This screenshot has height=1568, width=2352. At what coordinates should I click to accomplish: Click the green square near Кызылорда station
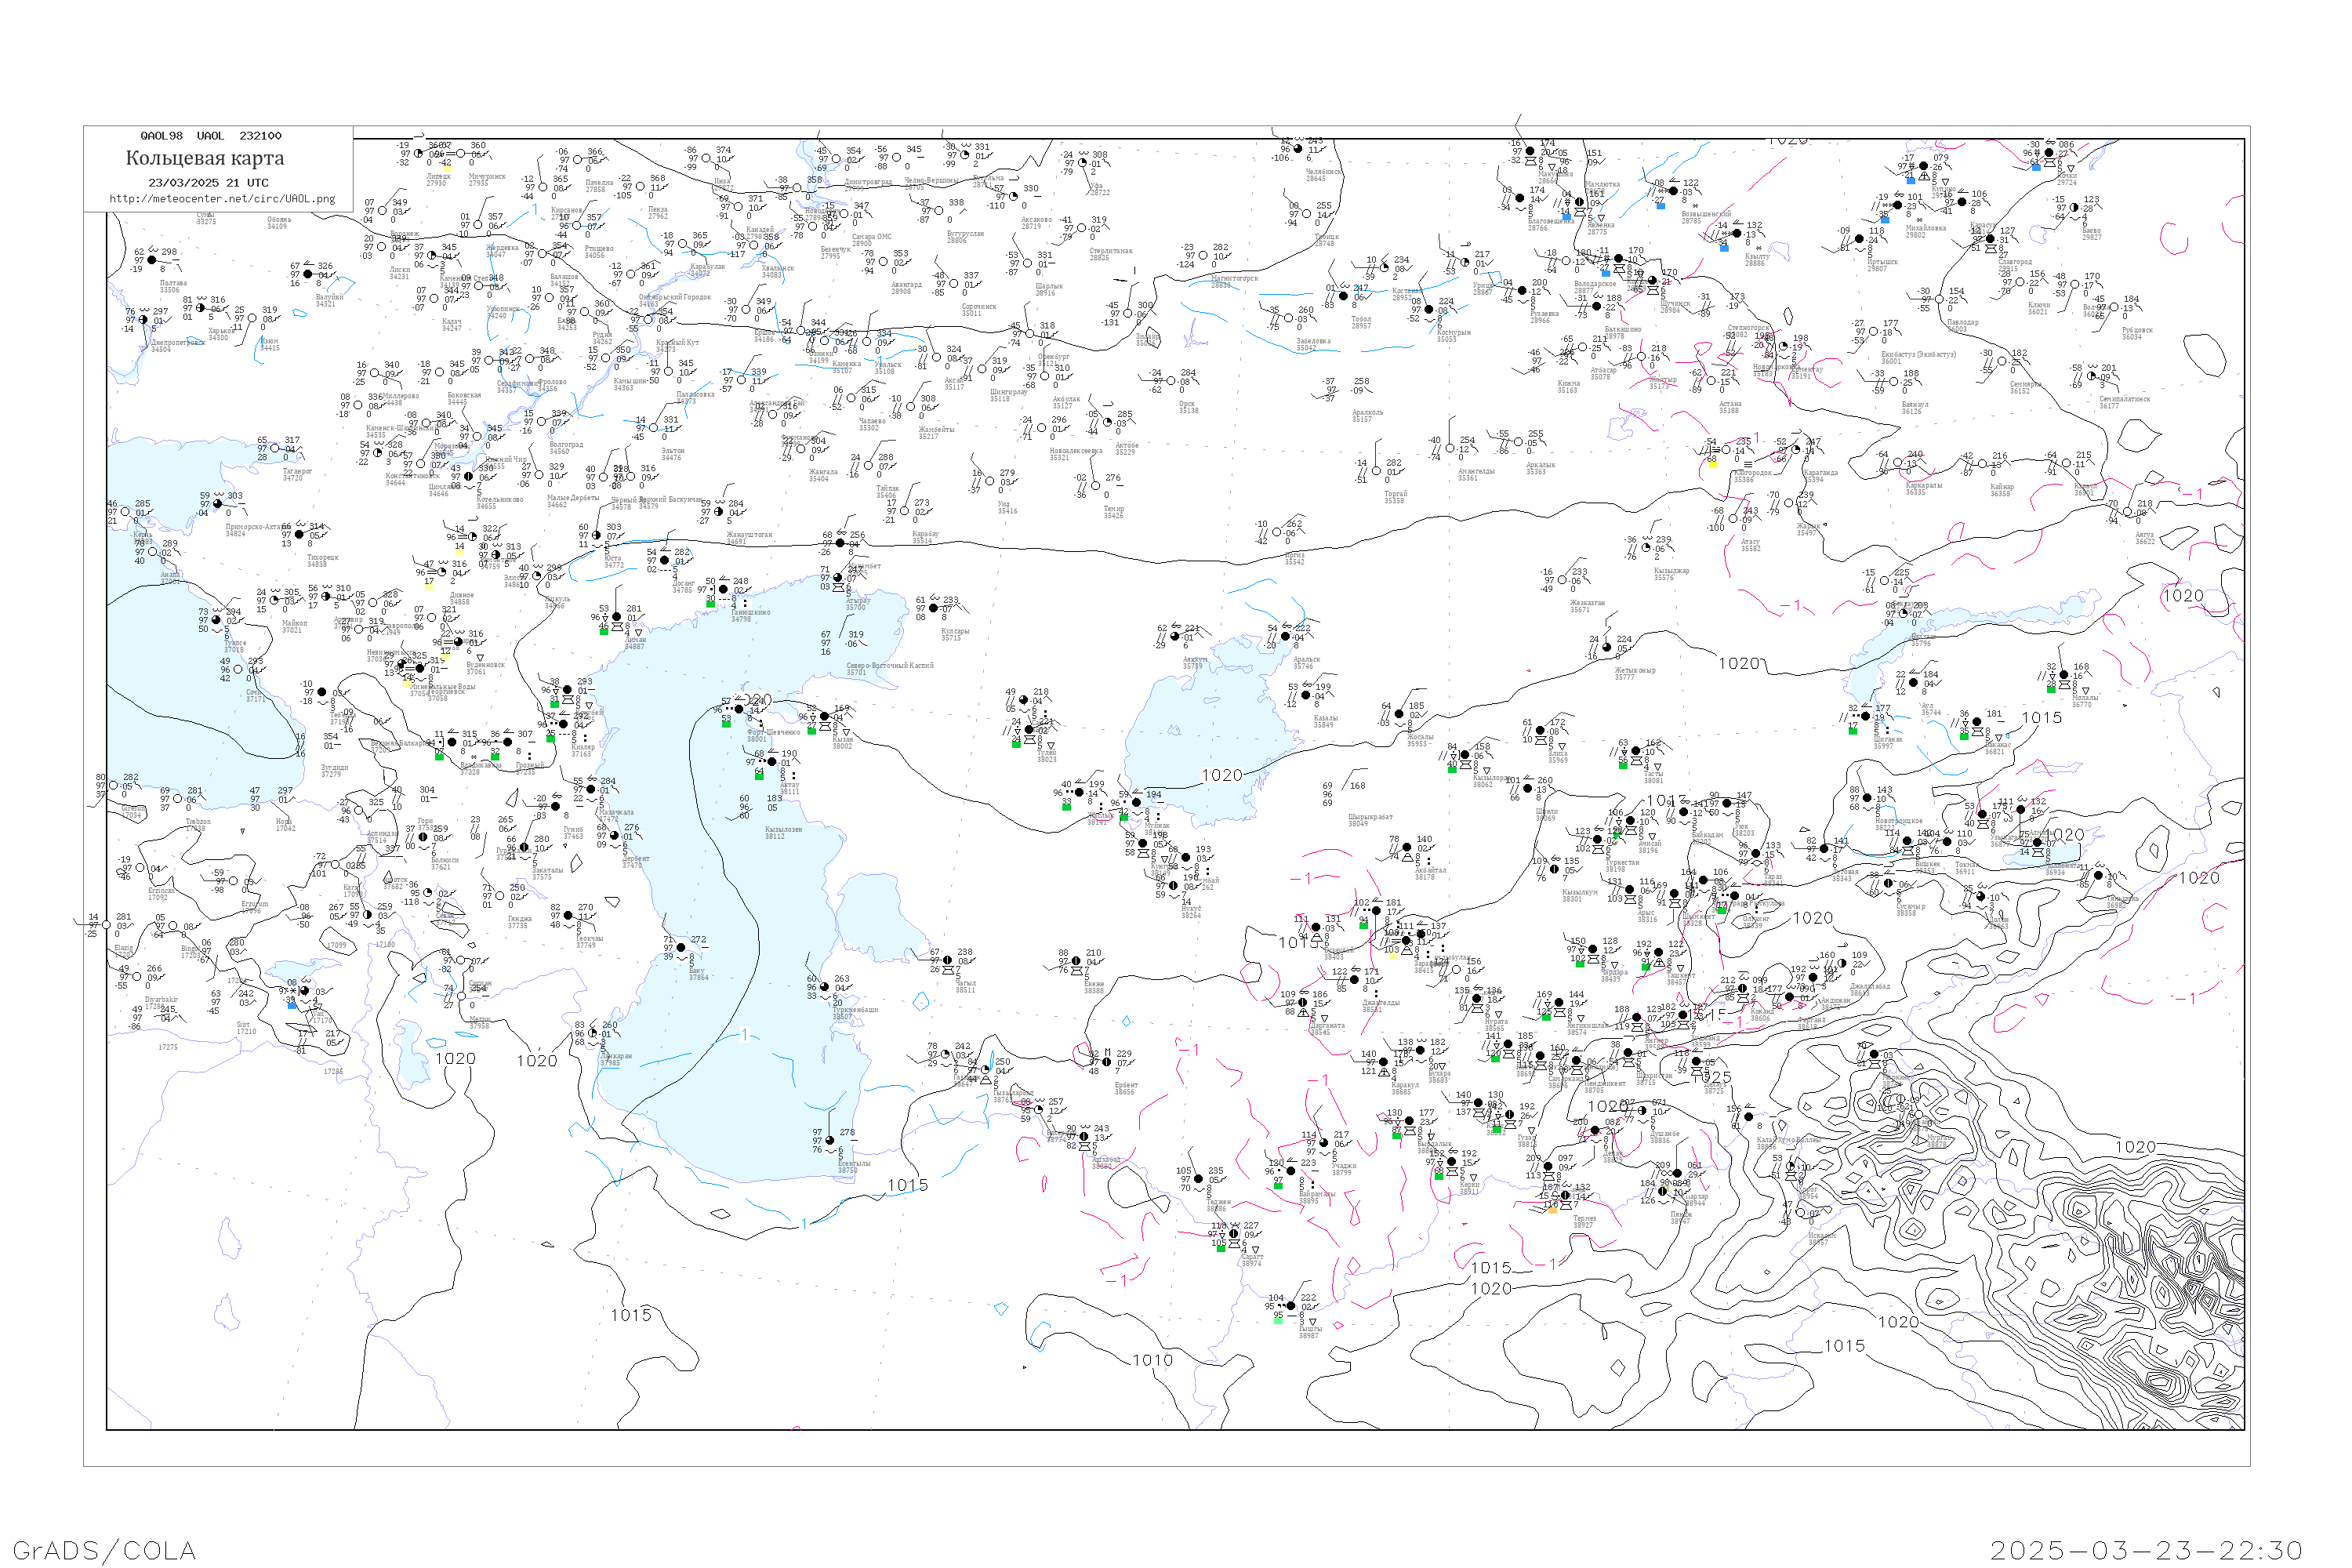(x=1452, y=769)
